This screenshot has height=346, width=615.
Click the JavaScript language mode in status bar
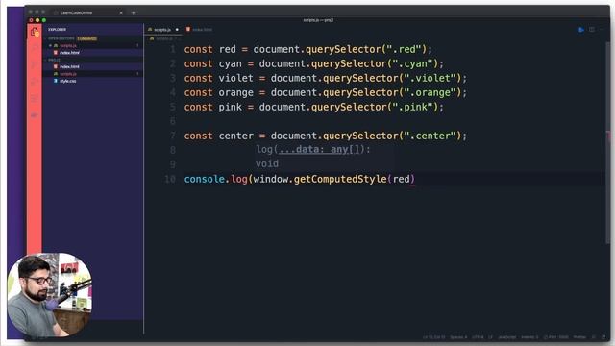(507, 337)
